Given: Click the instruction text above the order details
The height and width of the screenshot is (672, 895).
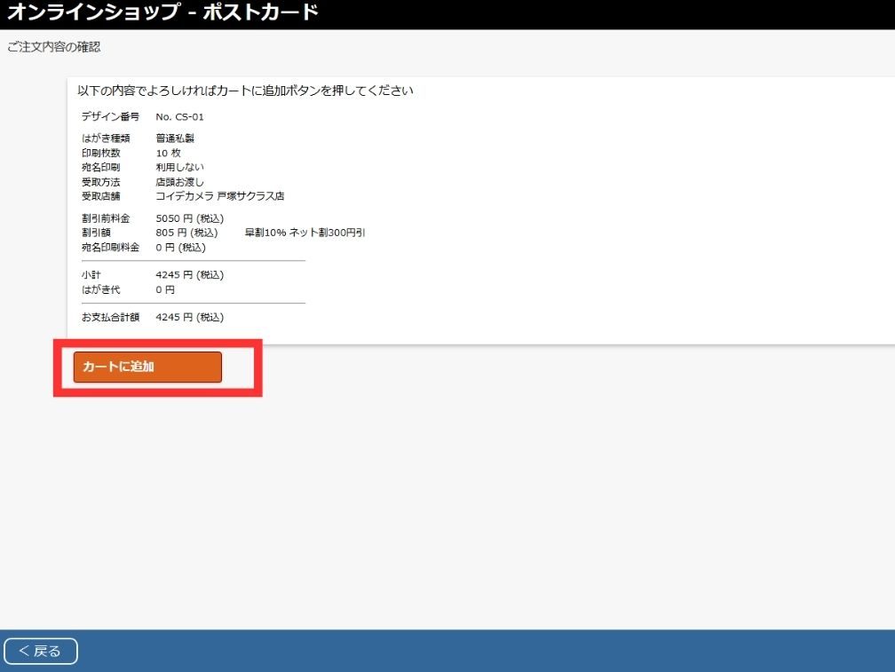Looking at the screenshot, I should tap(245, 91).
